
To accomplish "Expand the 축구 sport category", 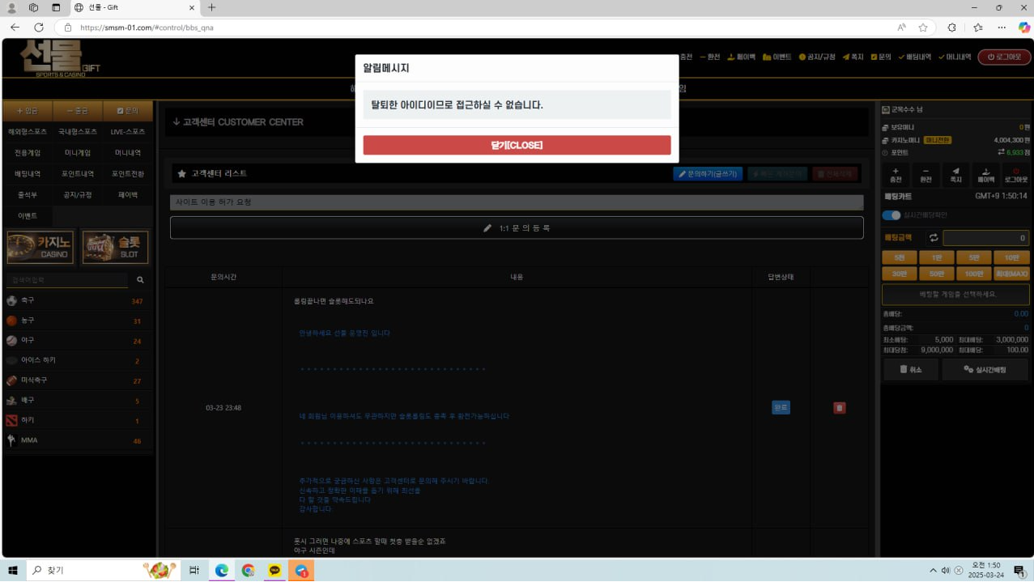I will tap(28, 301).
